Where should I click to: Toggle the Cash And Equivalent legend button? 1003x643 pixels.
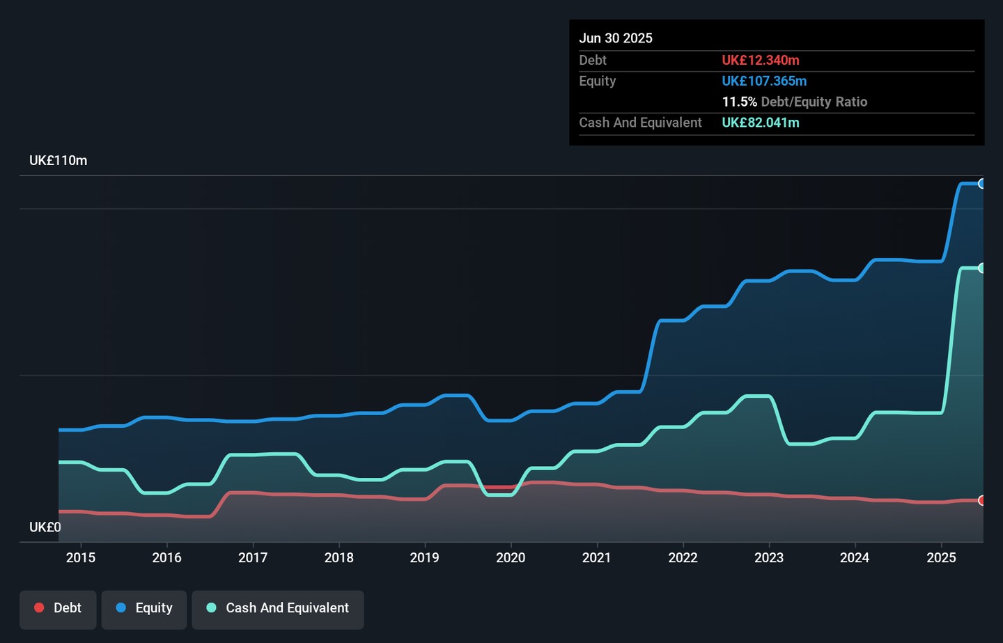pos(277,609)
